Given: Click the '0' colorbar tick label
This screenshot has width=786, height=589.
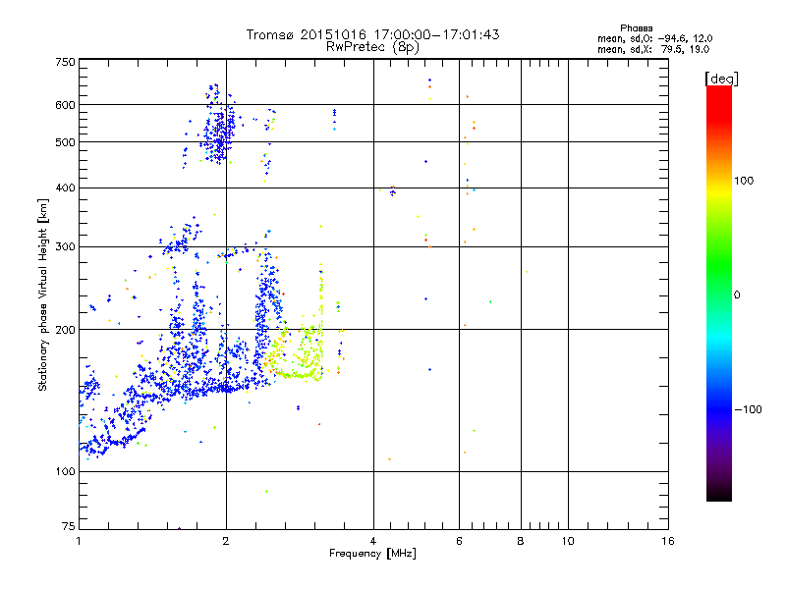Looking at the screenshot, I should click(x=737, y=295).
